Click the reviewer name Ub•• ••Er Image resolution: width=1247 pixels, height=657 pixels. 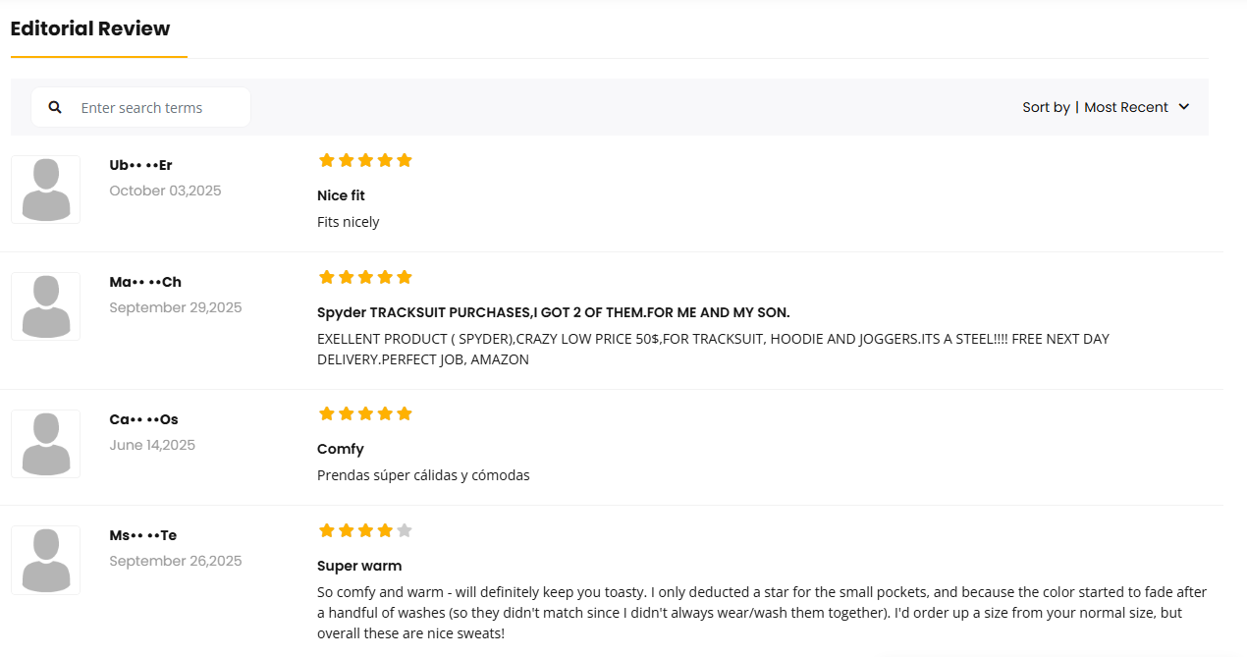tap(141, 165)
